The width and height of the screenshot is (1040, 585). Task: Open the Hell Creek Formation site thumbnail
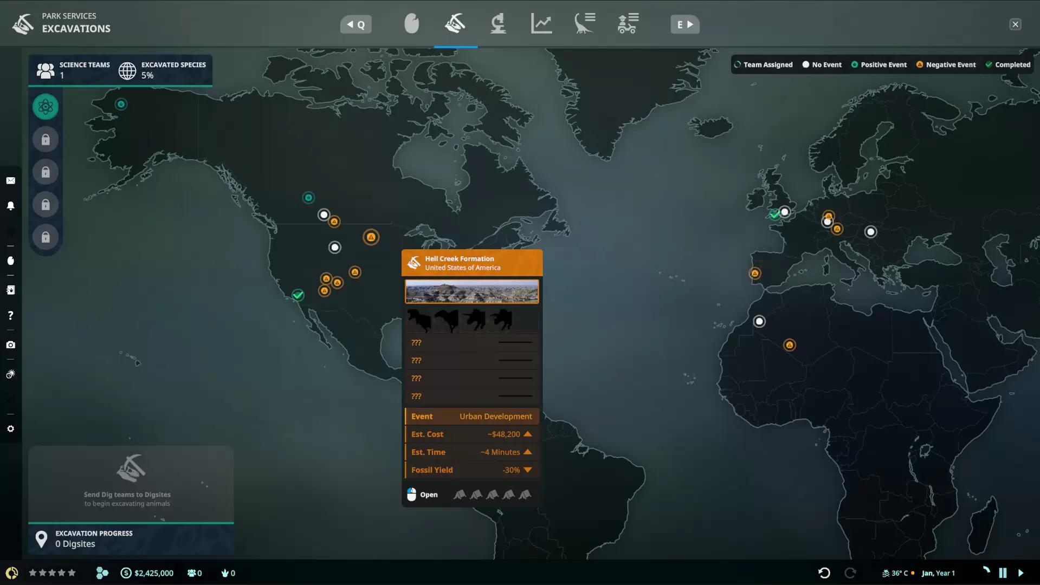click(471, 291)
